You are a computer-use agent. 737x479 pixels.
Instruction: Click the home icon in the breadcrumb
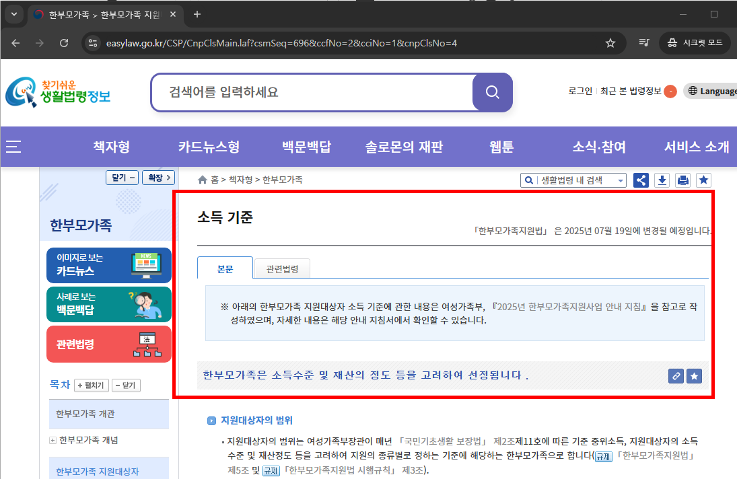tap(201, 179)
